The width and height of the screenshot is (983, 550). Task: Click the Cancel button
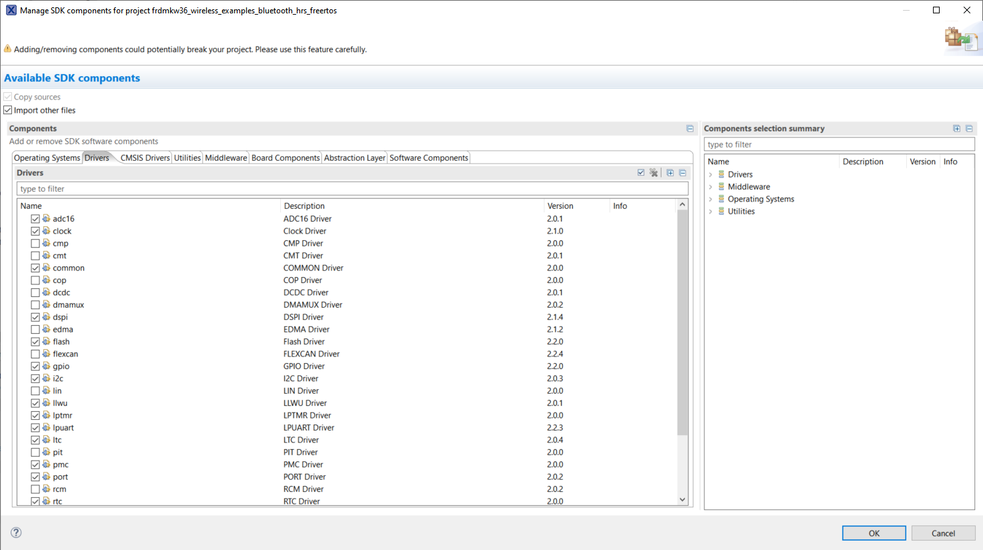pos(943,533)
